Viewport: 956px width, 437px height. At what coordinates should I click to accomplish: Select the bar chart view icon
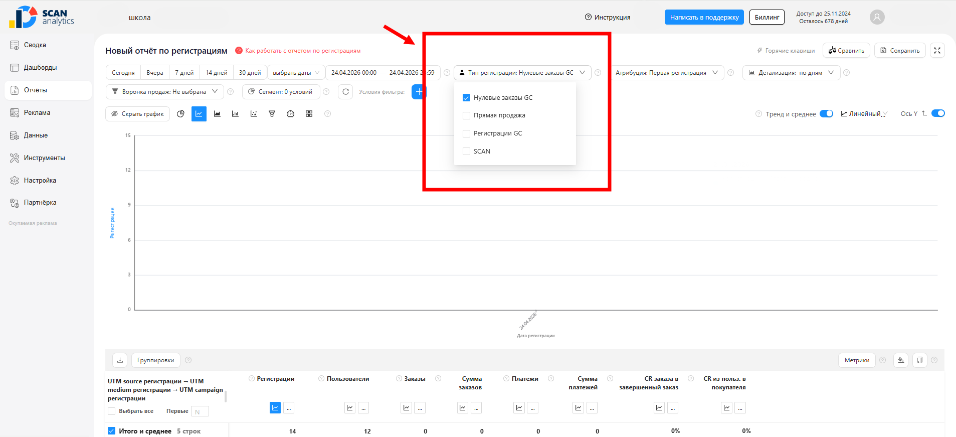tap(235, 114)
